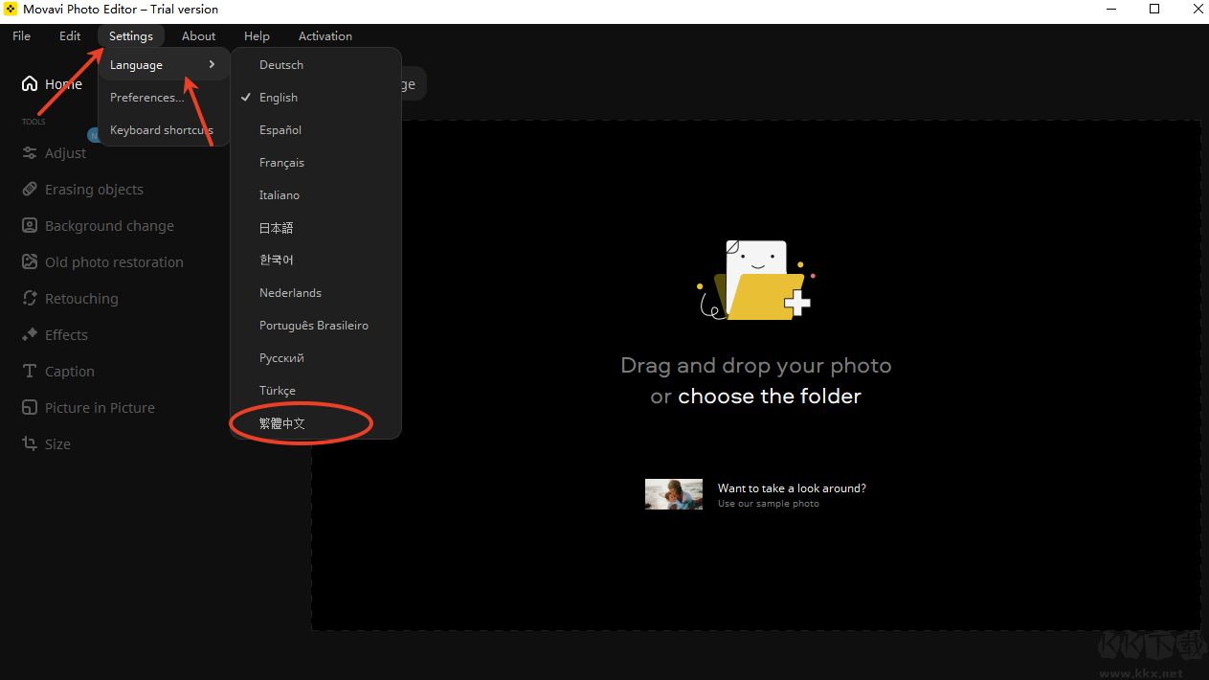Click the Picture in Picture icon
This screenshot has height=680, width=1209.
coord(30,408)
